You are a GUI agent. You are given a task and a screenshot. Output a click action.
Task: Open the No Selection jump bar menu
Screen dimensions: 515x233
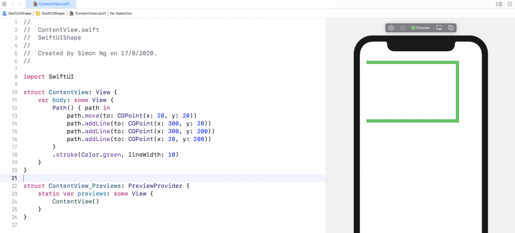click(x=121, y=13)
